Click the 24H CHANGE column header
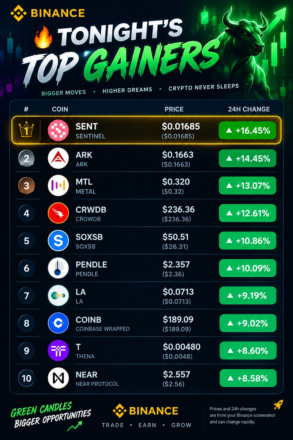This screenshot has width=293, height=440. coord(249,109)
